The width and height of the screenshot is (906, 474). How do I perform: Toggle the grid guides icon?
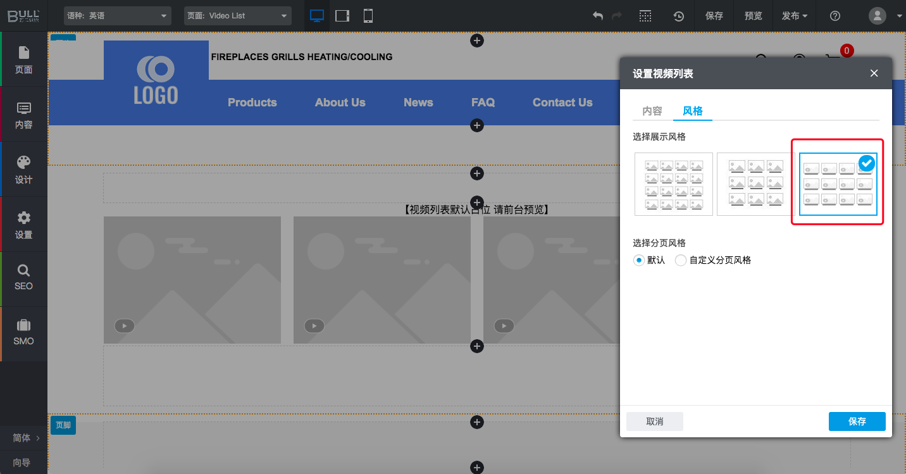point(645,16)
